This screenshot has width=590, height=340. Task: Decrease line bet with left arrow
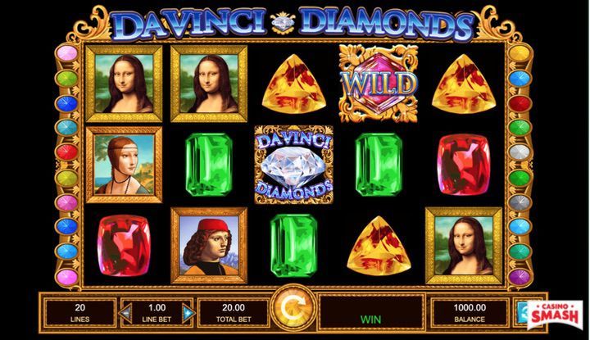click(x=125, y=312)
